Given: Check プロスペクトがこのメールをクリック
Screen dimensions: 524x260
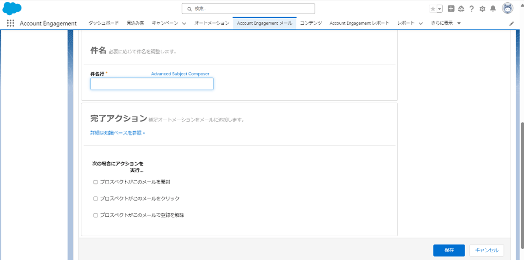Looking at the screenshot, I should 96,199.
